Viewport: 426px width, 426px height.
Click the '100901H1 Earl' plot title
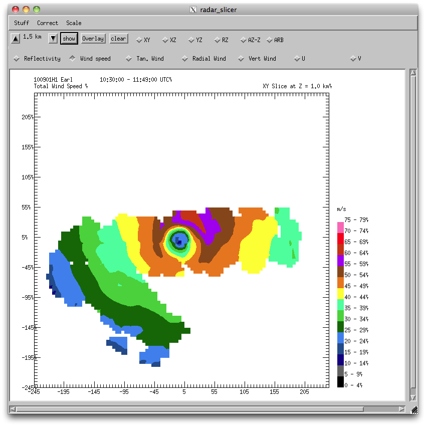pyautogui.click(x=53, y=80)
